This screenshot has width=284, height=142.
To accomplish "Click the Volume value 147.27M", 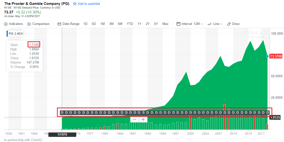I will (33, 62).
